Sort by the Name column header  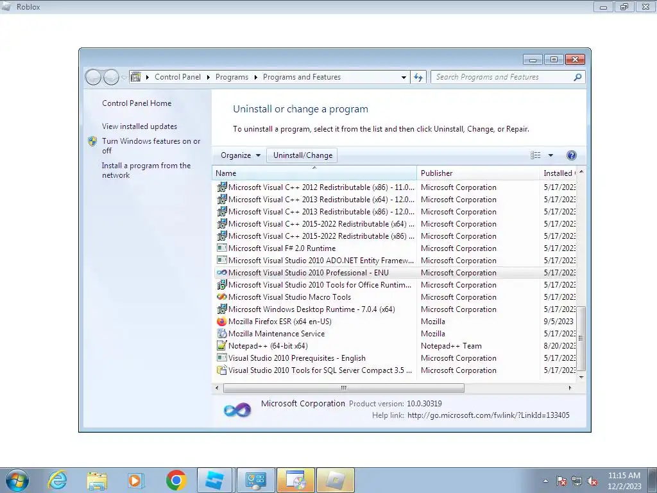[314, 173]
